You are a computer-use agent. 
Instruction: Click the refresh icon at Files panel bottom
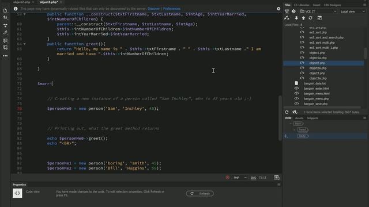(x=287, y=112)
